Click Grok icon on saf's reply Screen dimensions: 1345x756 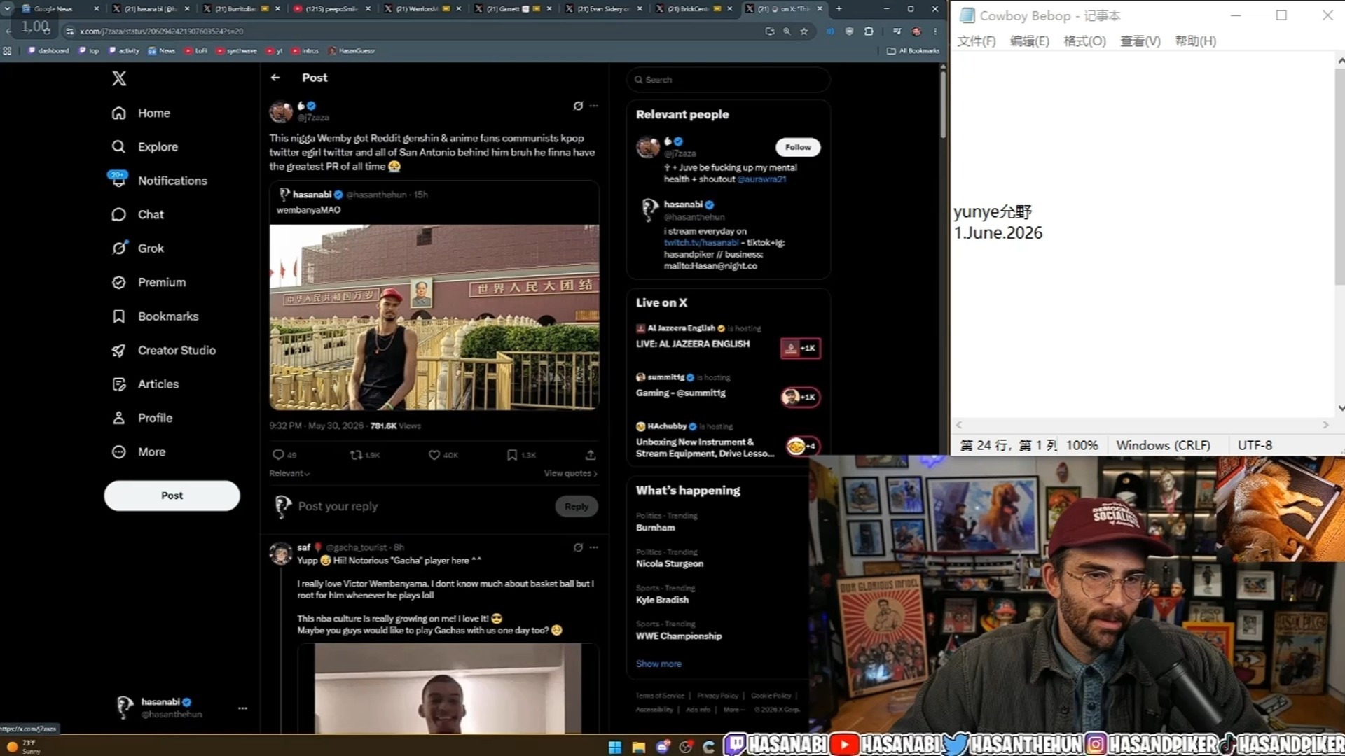[x=578, y=547]
